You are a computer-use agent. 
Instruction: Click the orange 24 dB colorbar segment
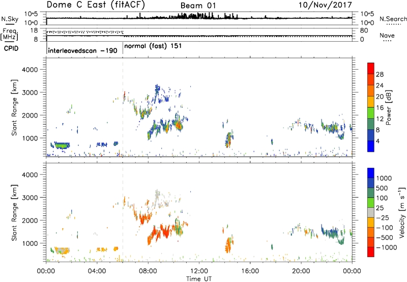tap(371, 90)
